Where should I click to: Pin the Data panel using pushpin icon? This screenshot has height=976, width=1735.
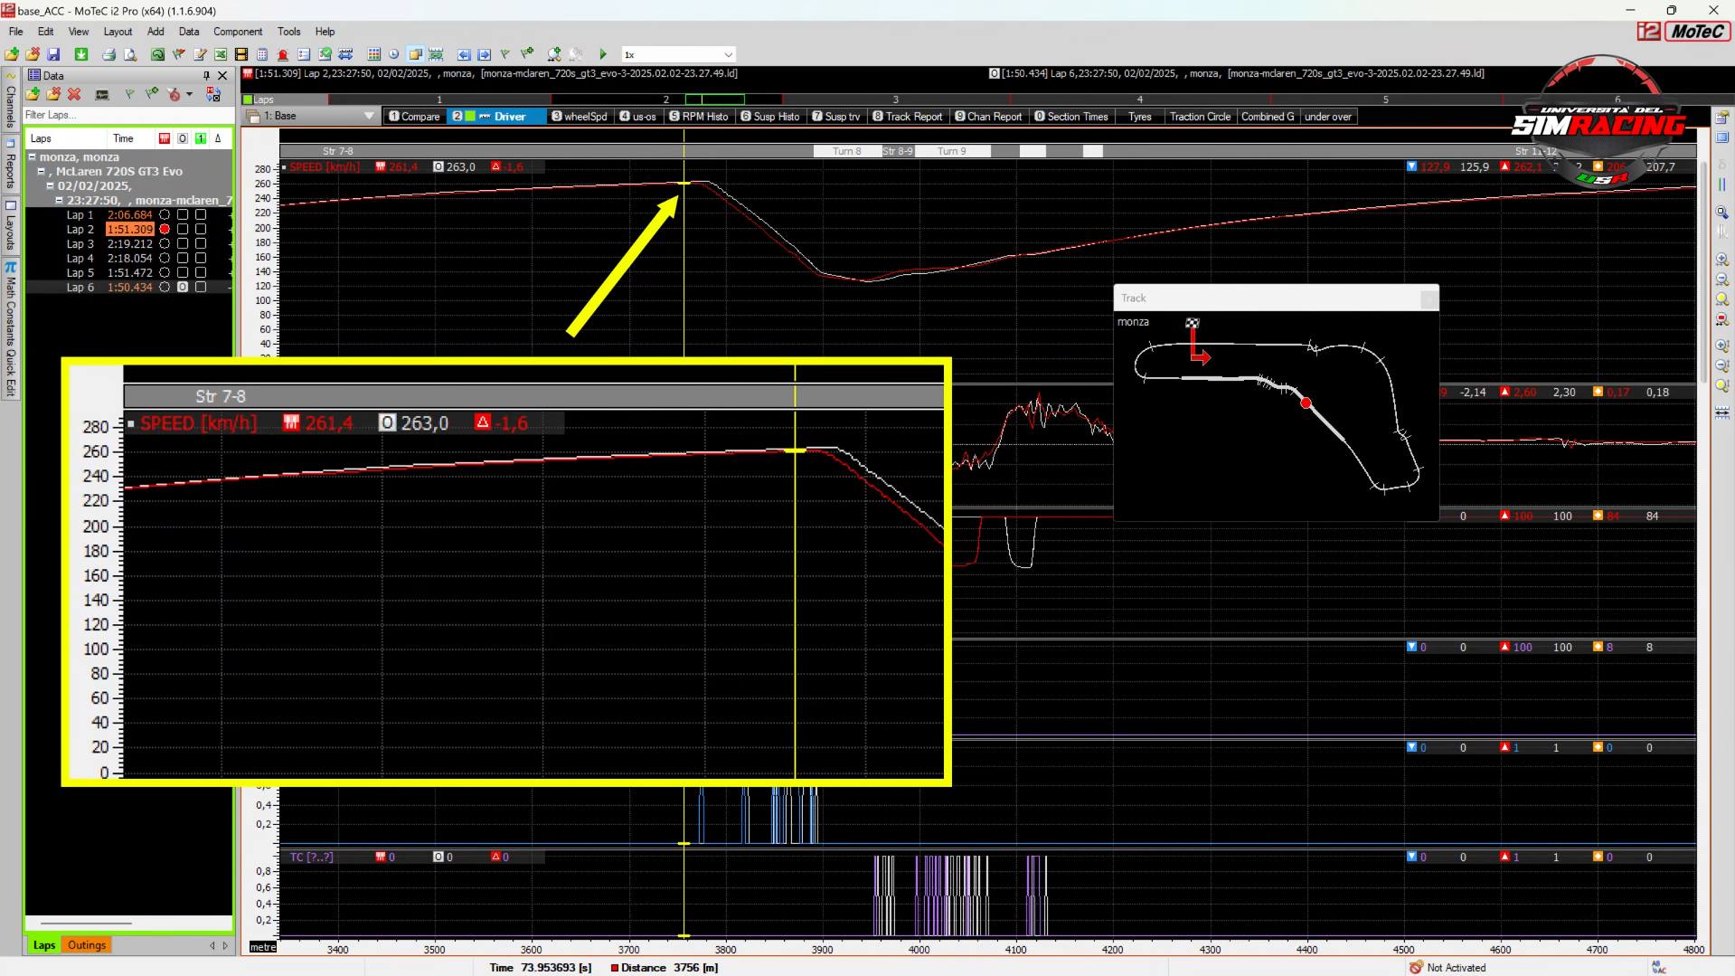(x=206, y=75)
